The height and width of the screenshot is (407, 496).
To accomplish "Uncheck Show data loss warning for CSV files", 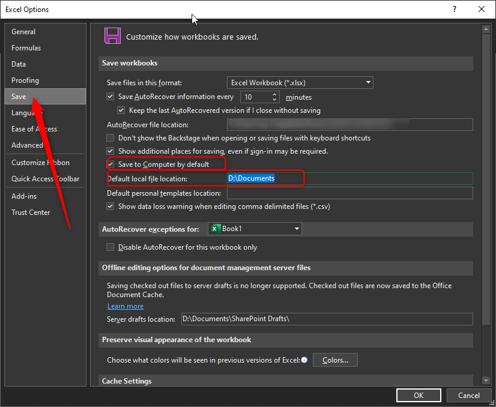I will [x=110, y=206].
